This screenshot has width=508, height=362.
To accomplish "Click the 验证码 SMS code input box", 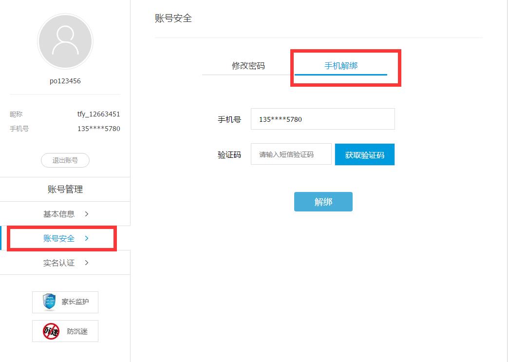I will (291, 154).
